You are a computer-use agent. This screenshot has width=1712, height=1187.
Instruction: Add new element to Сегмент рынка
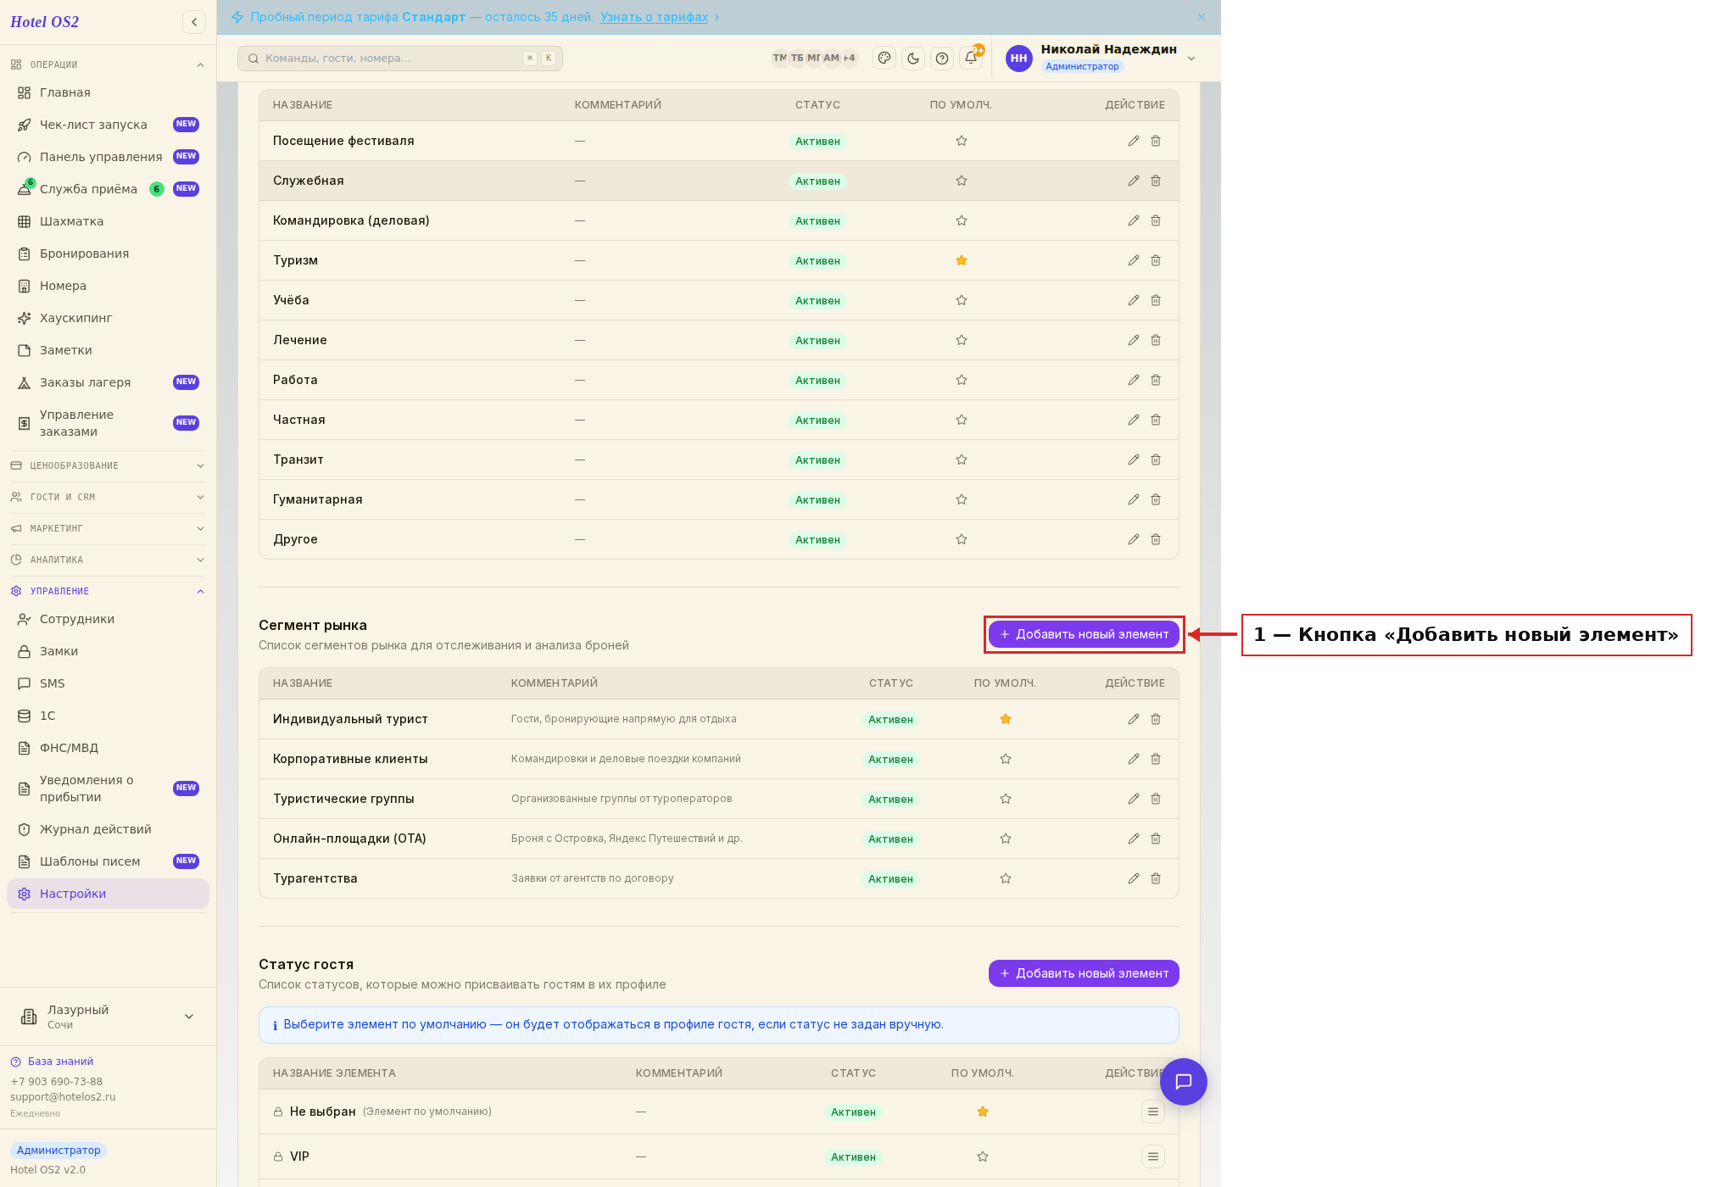[x=1084, y=634]
